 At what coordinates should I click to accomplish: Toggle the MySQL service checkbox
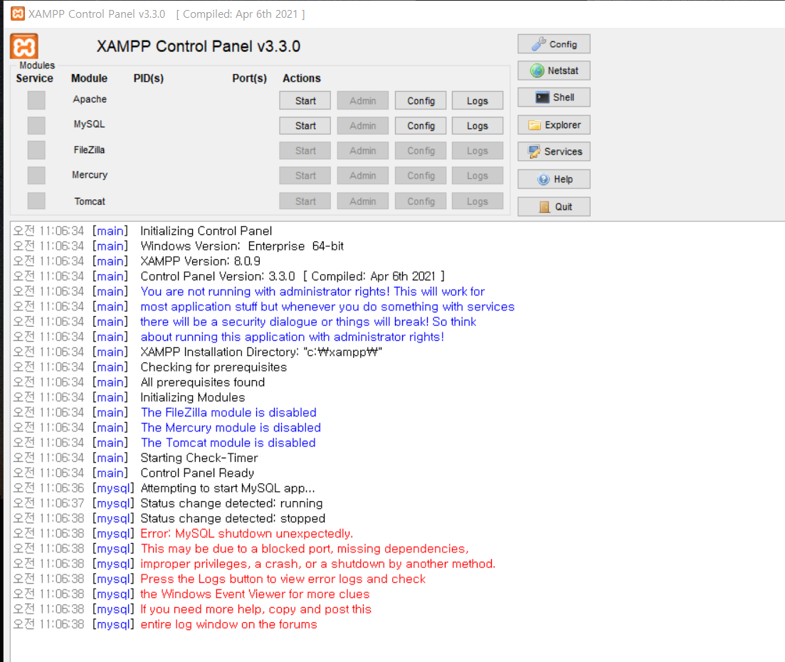click(x=36, y=125)
